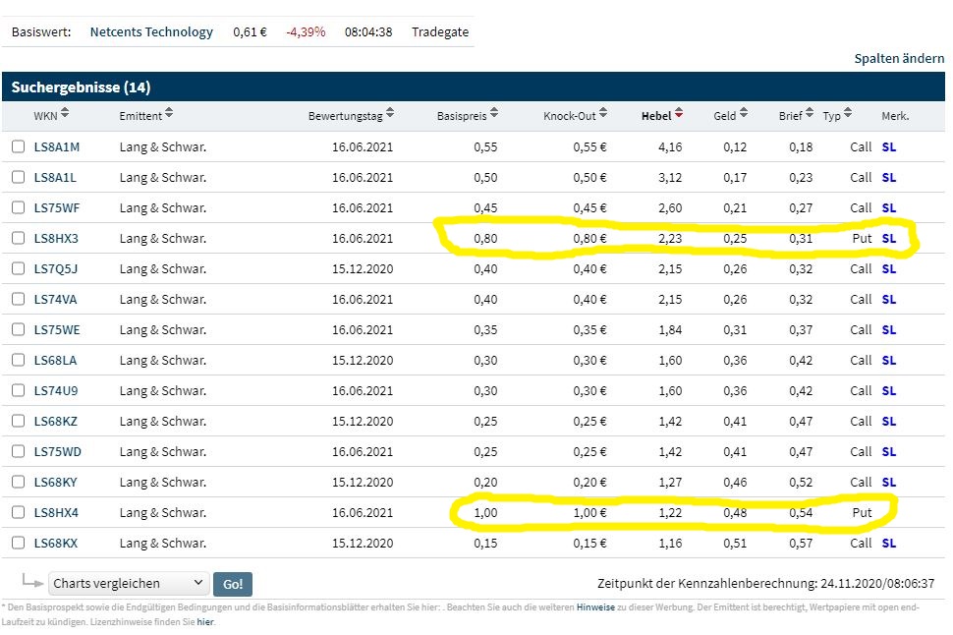Select the LS8HX4 row checkbox
Screen dimensions: 953x635
pyautogui.click(x=19, y=512)
